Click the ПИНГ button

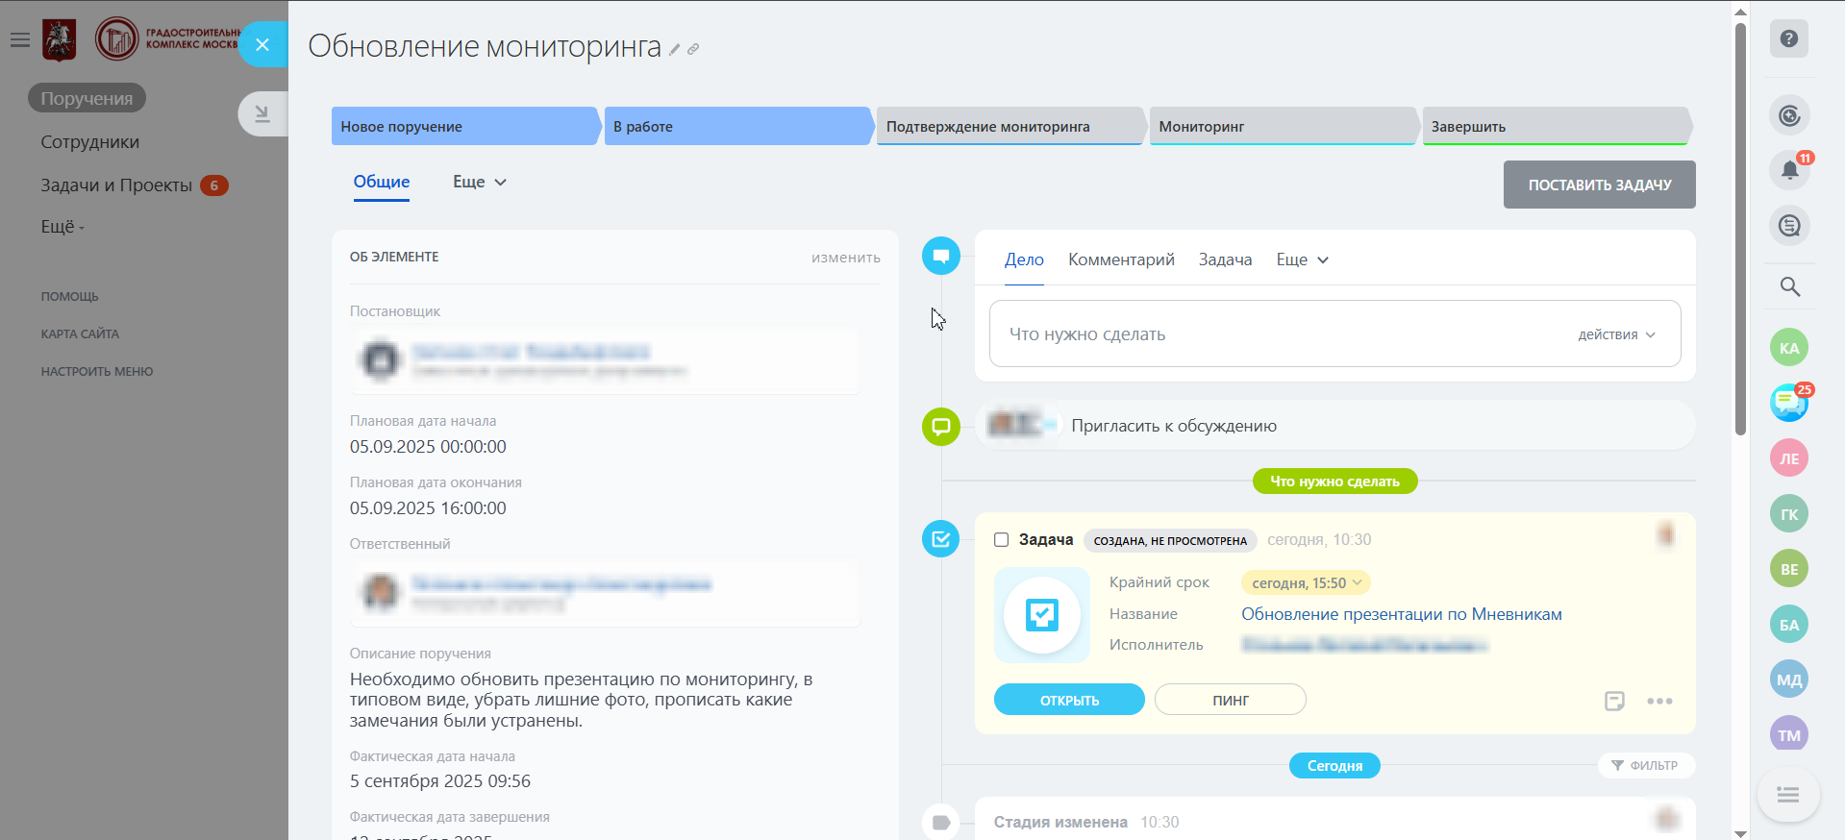click(x=1230, y=700)
